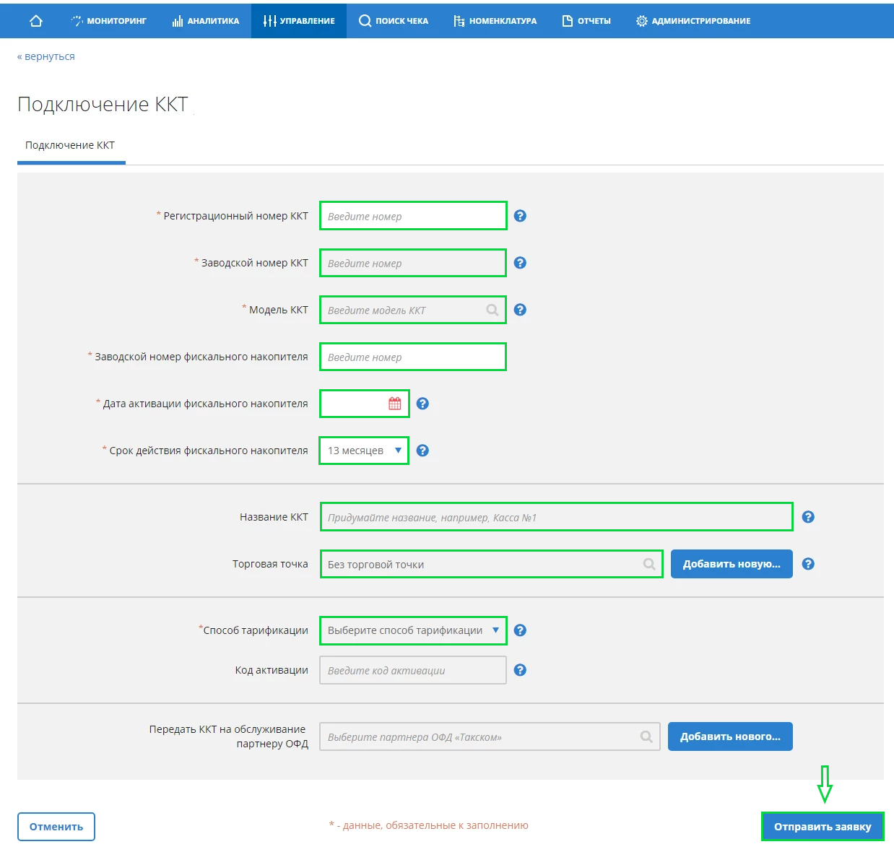Click Отменить button

tap(56, 827)
